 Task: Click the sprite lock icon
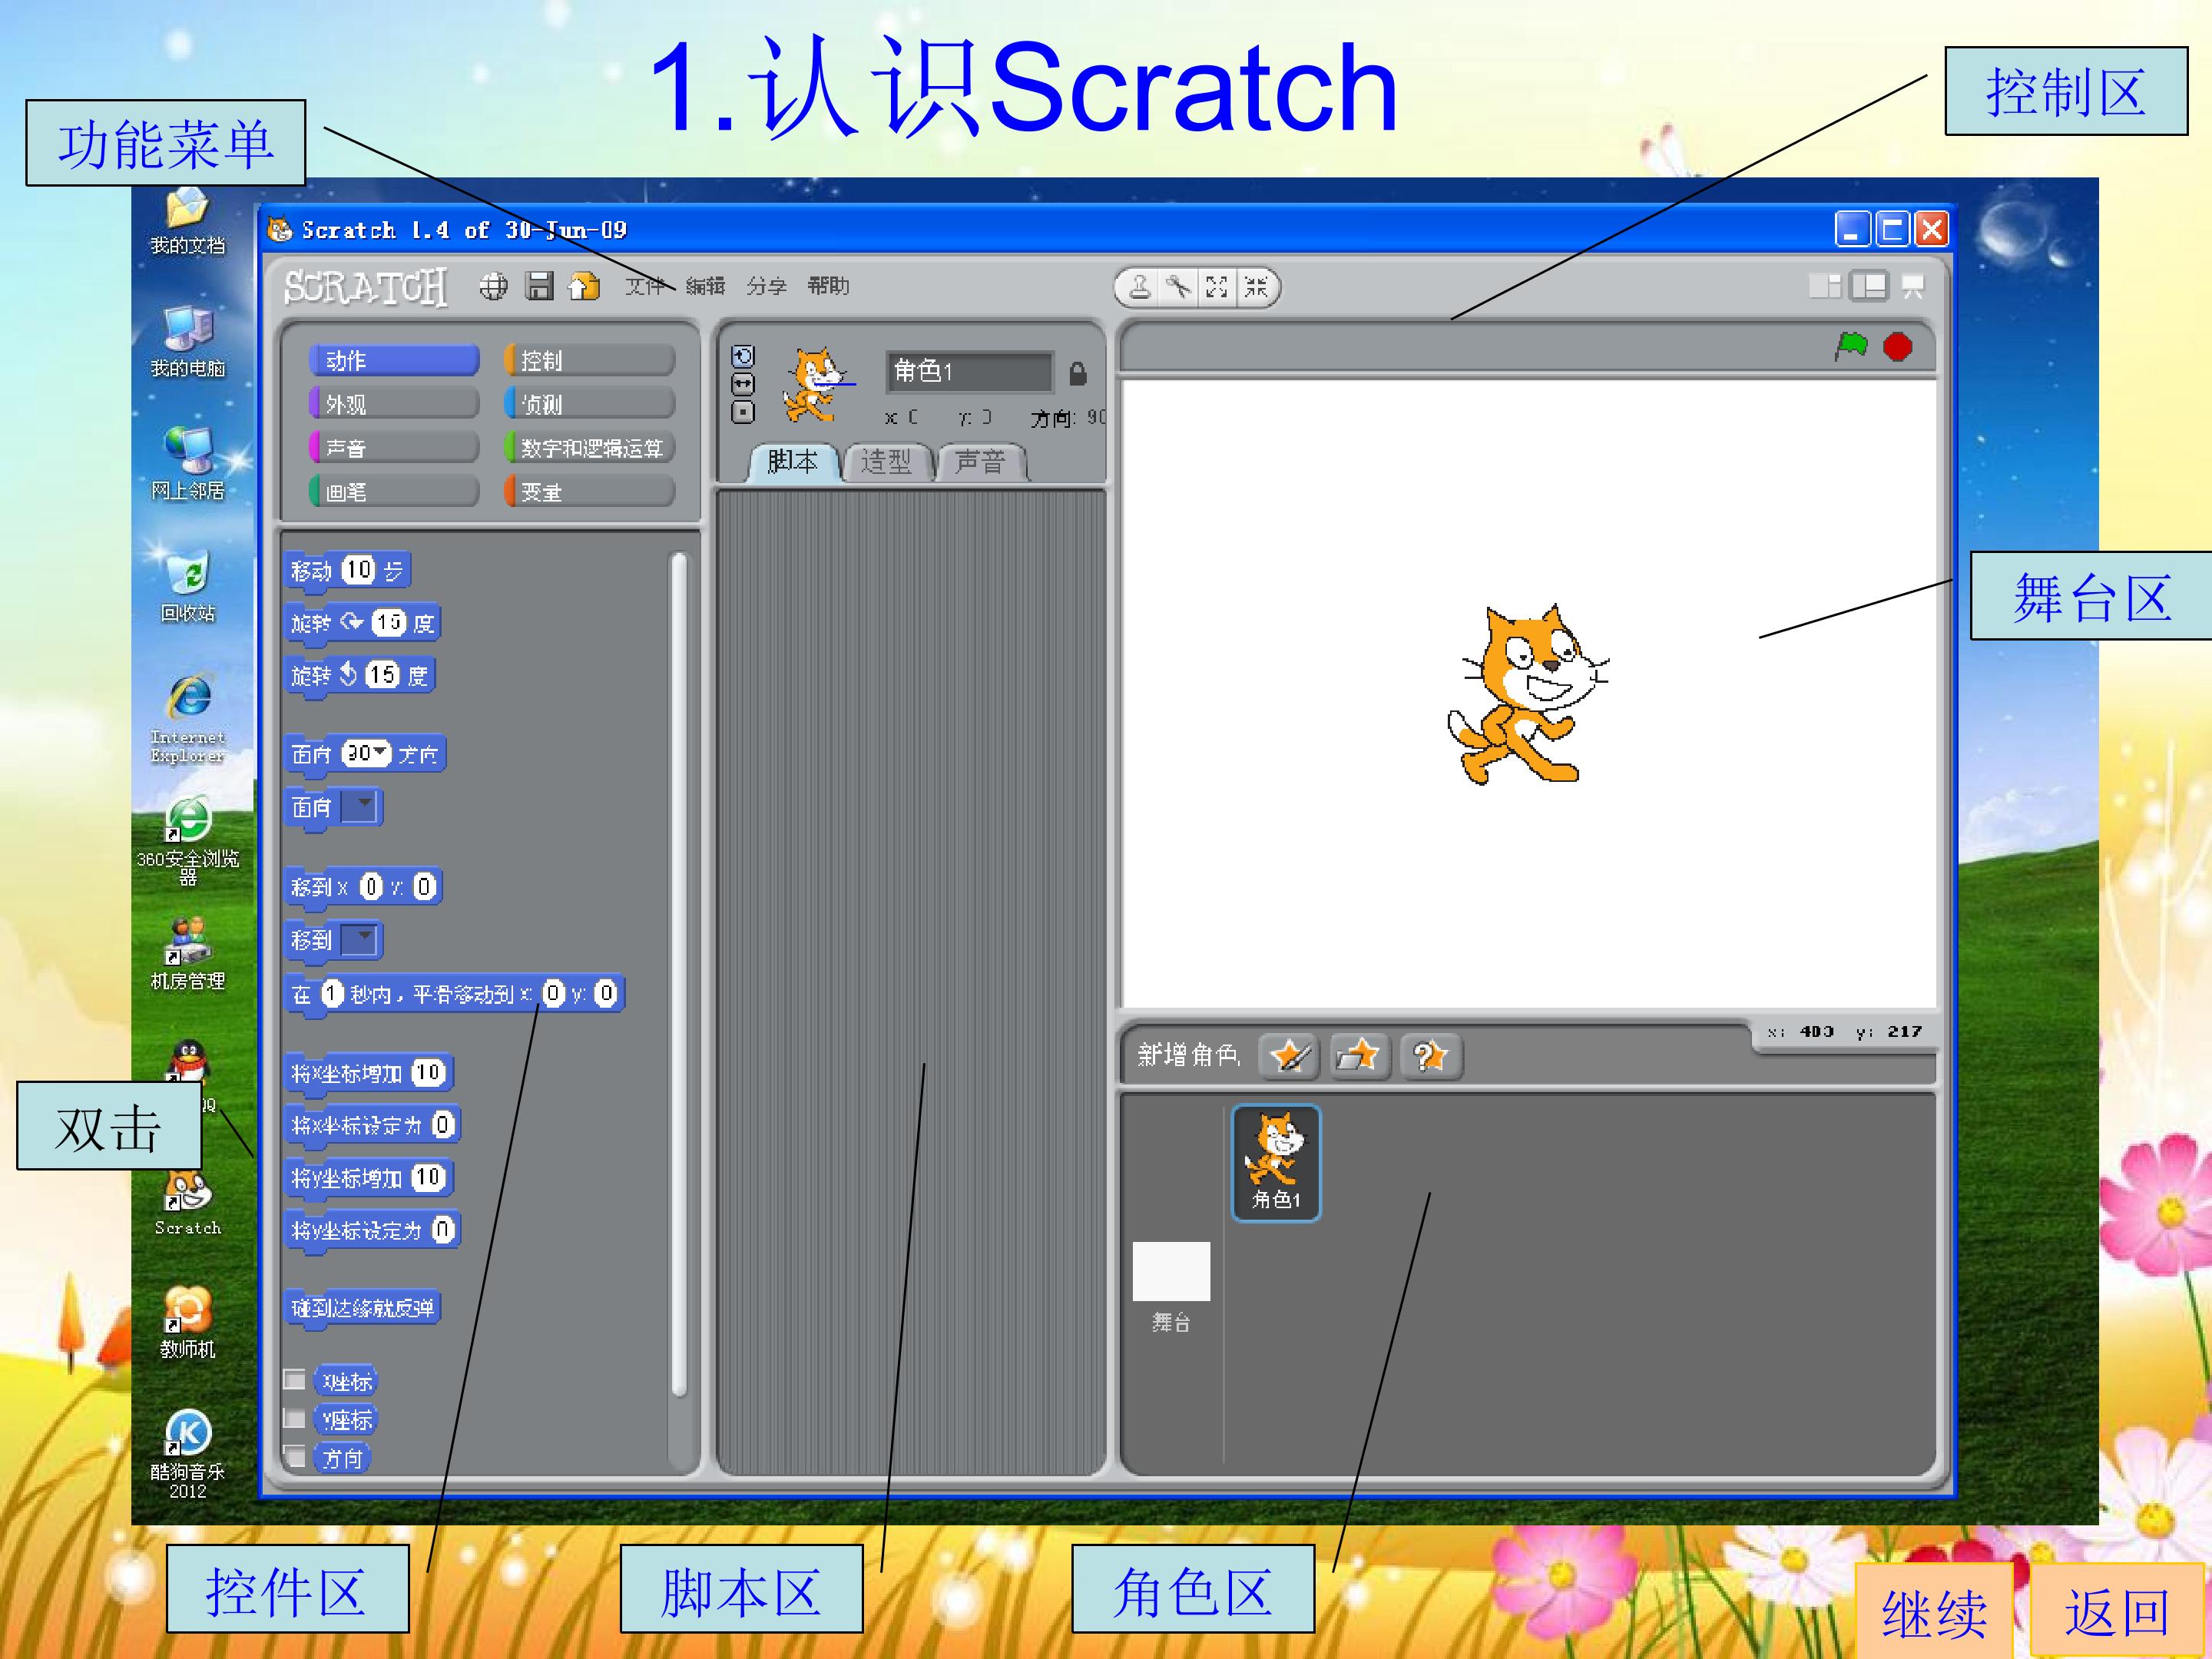pos(1077,374)
